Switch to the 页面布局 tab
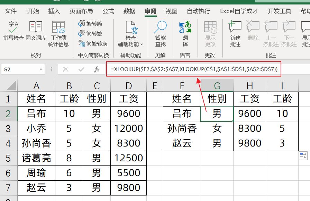The image size is (310, 201). [x=81, y=11]
